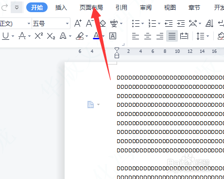Click ruler mark 10
This screenshot has width=224, height=179.
pyautogui.click(x=177, y=51)
